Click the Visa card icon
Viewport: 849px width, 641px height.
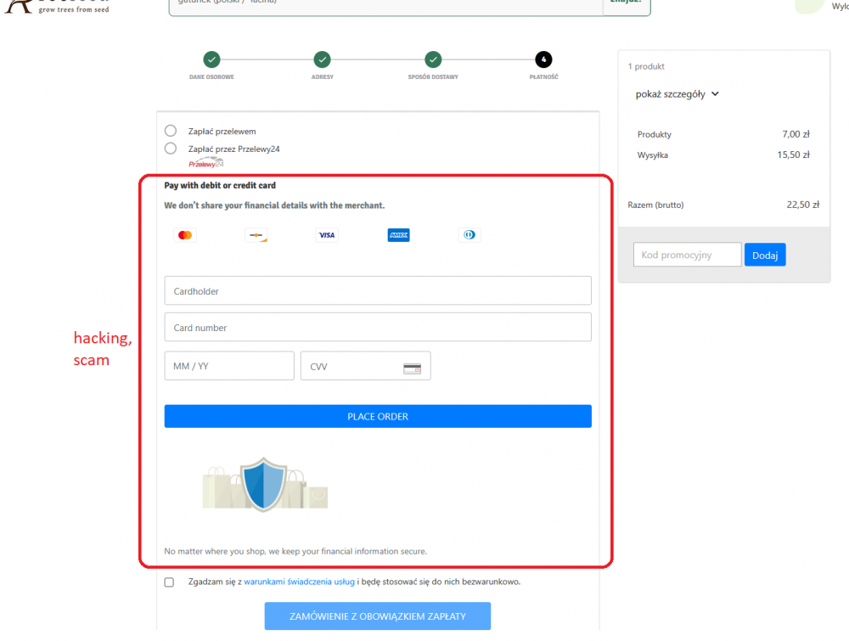(326, 234)
